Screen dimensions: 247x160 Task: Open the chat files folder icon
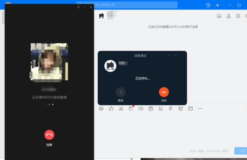click(219, 16)
